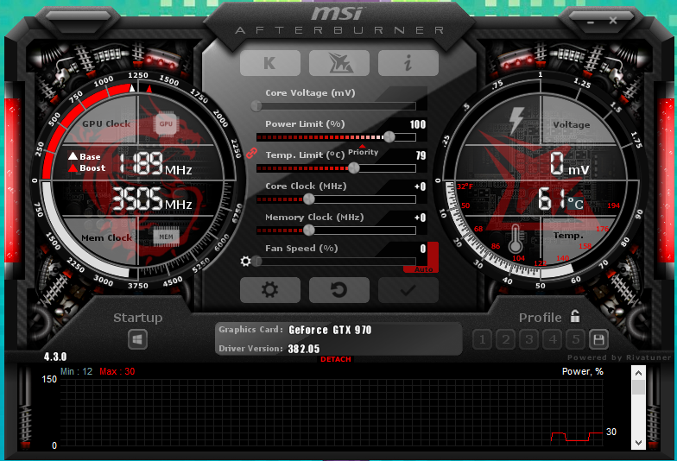Toggle the fan speed Auto button

pos(423,269)
